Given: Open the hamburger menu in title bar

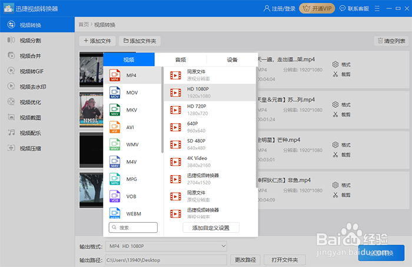Looking at the screenshot, I should pyautogui.click(x=377, y=9).
